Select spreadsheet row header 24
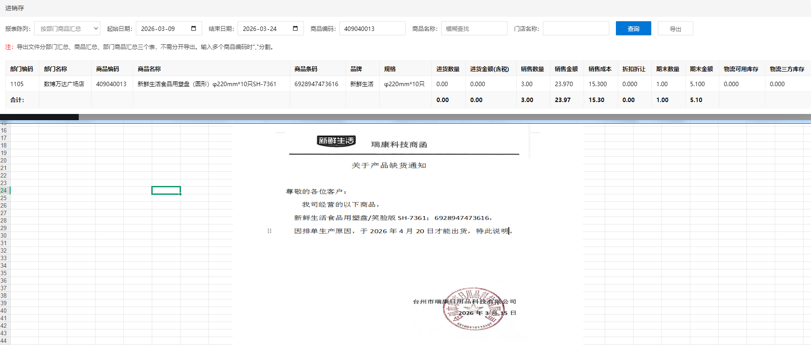Viewport: 811px width, 345px height. pos(4,190)
